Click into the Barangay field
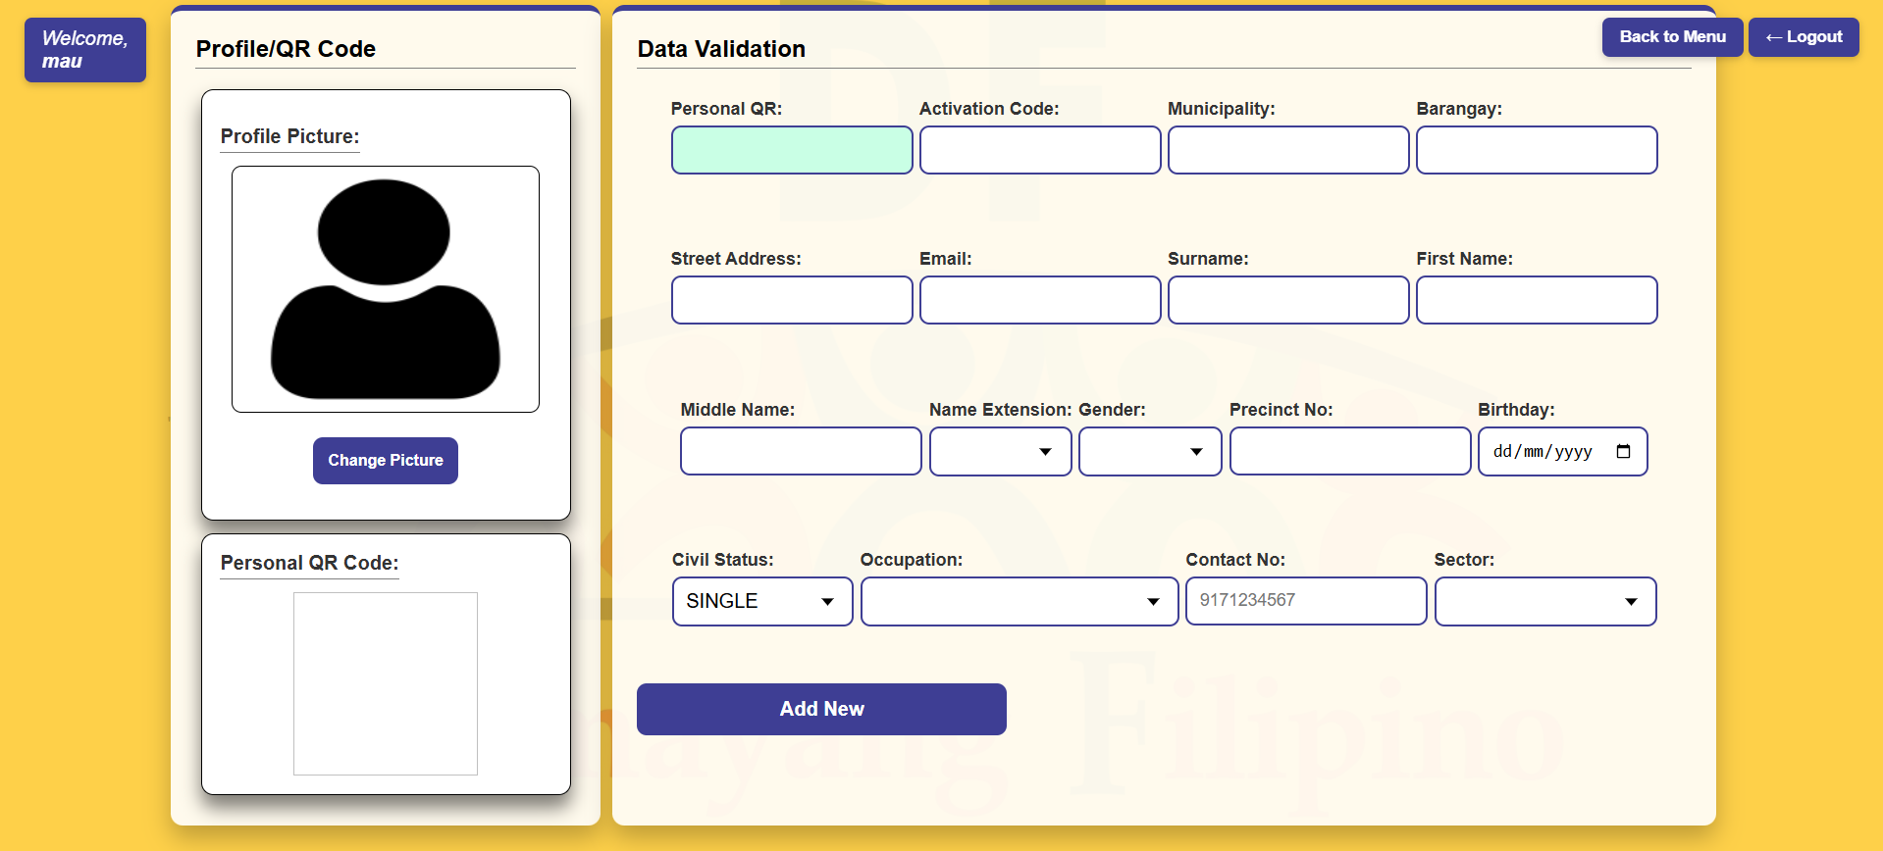This screenshot has height=851, width=1883. [x=1537, y=150]
